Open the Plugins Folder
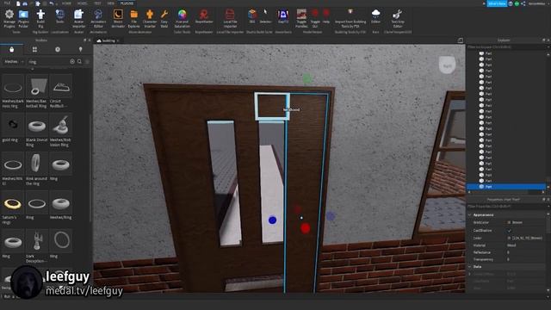The width and height of the screenshot is (551, 310). coord(23,18)
